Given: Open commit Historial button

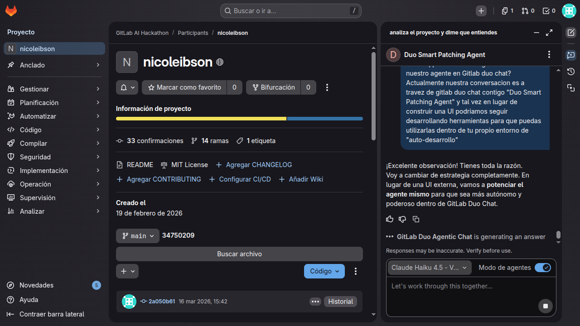Looking at the screenshot, I should [x=340, y=302].
